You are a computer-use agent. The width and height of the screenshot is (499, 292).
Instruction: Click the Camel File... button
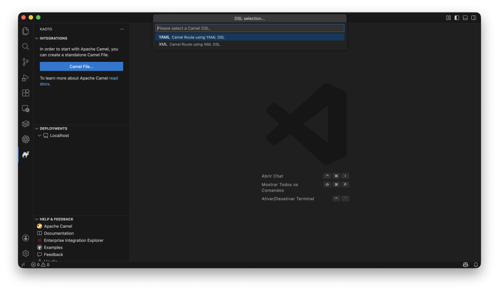[x=81, y=66]
